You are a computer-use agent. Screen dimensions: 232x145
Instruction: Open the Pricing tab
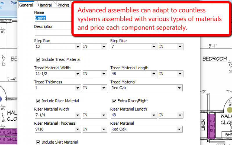pos(63,5)
